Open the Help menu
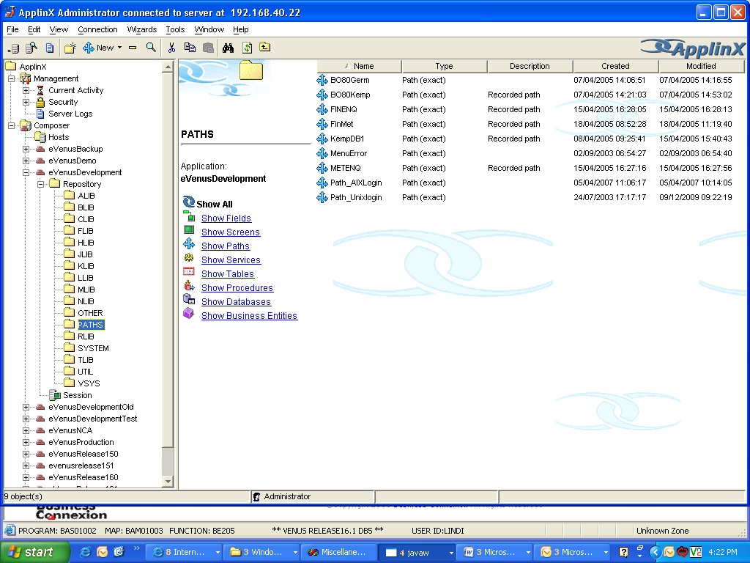The image size is (750, 563). click(240, 29)
